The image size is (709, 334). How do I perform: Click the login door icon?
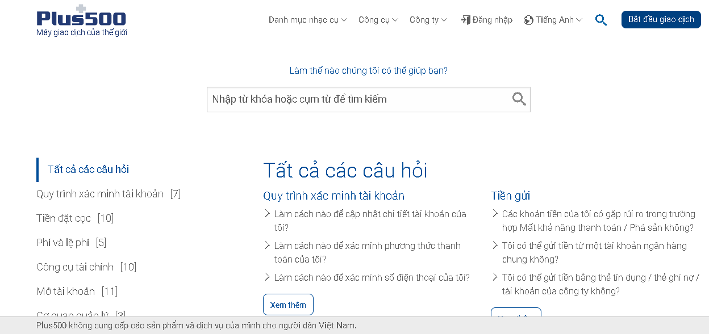coord(466,20)
